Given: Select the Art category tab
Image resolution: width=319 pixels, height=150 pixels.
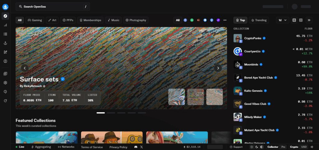Looking at the screenshot, I should click(52, 20).
